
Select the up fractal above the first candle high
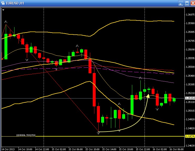6,22
